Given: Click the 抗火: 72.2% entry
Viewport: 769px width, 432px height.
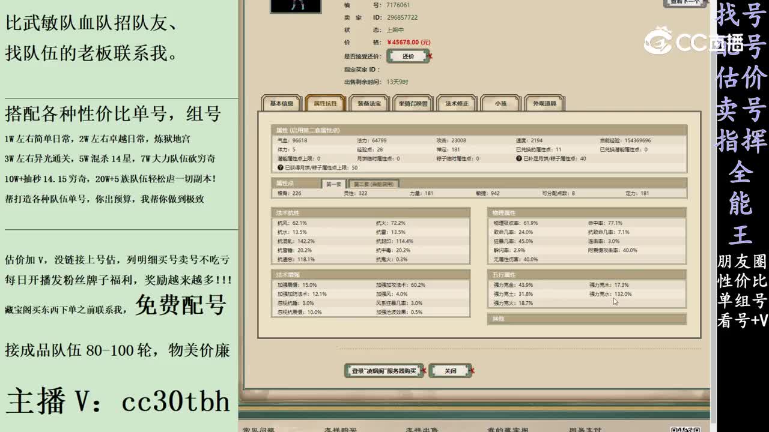Looking at the screenshot, I should [391, 223].
